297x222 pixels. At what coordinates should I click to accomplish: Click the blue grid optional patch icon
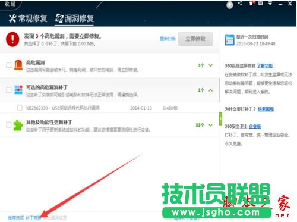18,90
